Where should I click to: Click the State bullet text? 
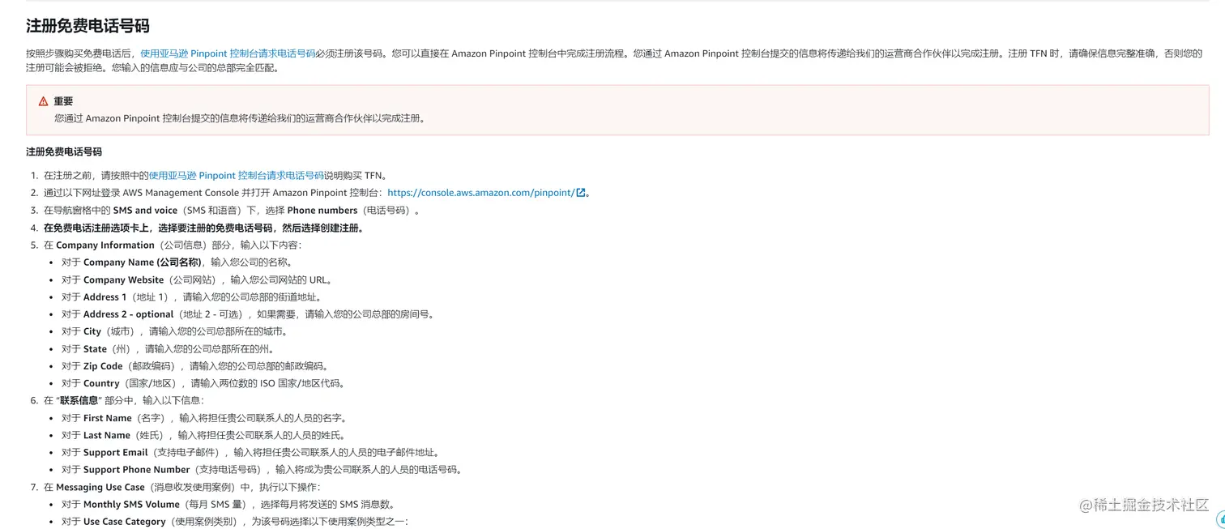click(x=167, y=348)
